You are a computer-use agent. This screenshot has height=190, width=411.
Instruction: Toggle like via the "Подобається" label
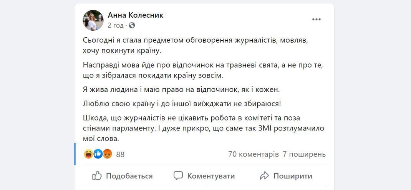point(129,176)
